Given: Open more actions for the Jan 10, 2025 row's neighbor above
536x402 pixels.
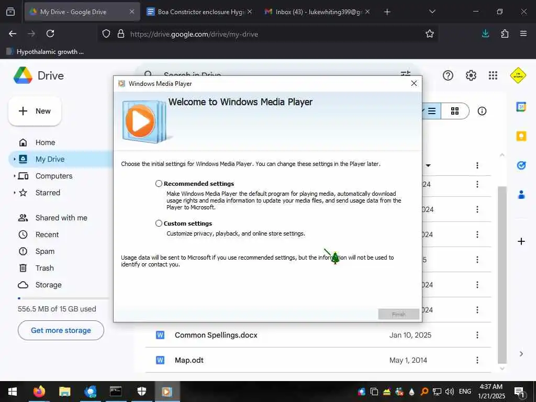Looking at the screenshot, I should point(477,310).
